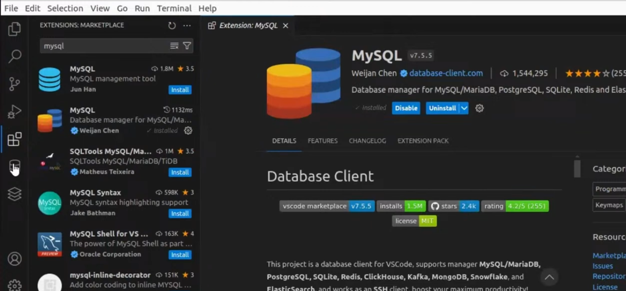Viewport: 626px width, 291px height.
Task: Expand the Uninstall dropdown arrow
Action: click(464, 108)
